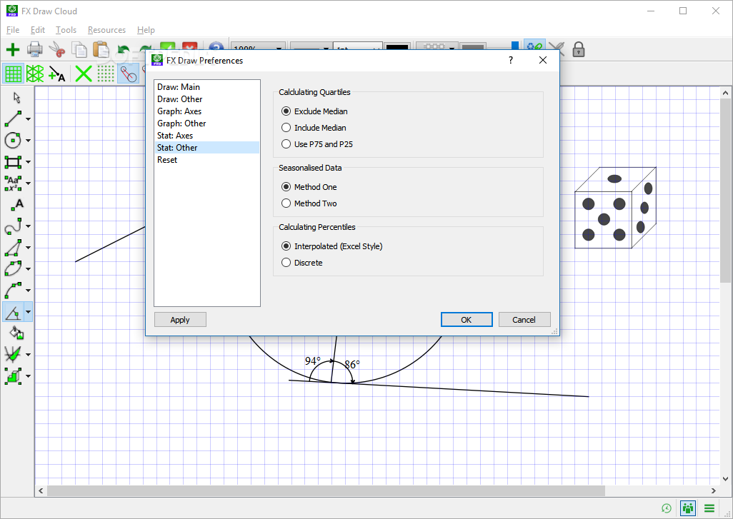Select the circle tool

[13, 140]
